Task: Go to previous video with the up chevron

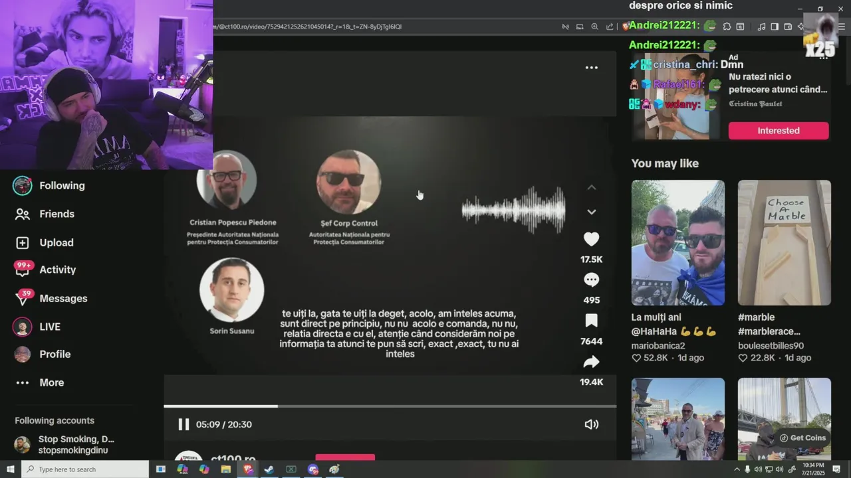Action: (x=591, y=187)
